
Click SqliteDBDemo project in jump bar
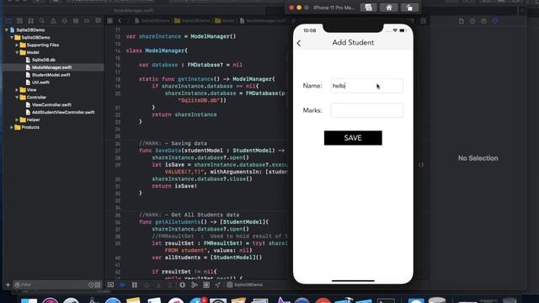coord(152,21)
